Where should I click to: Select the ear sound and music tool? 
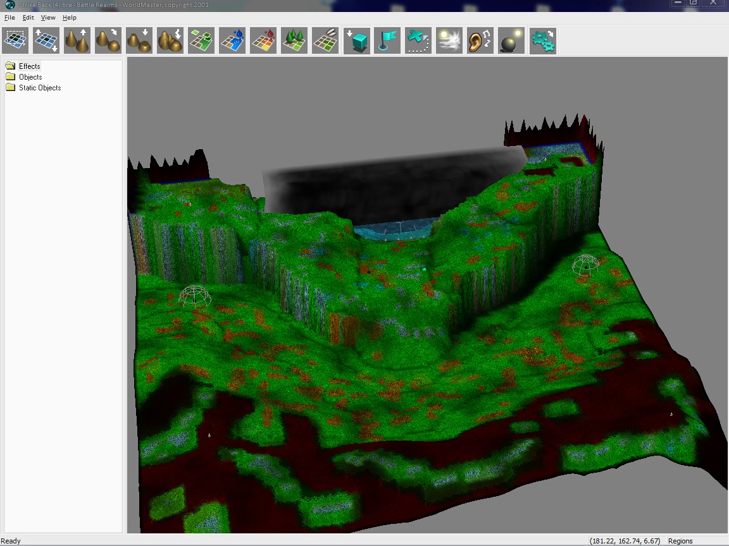(480, 40)
